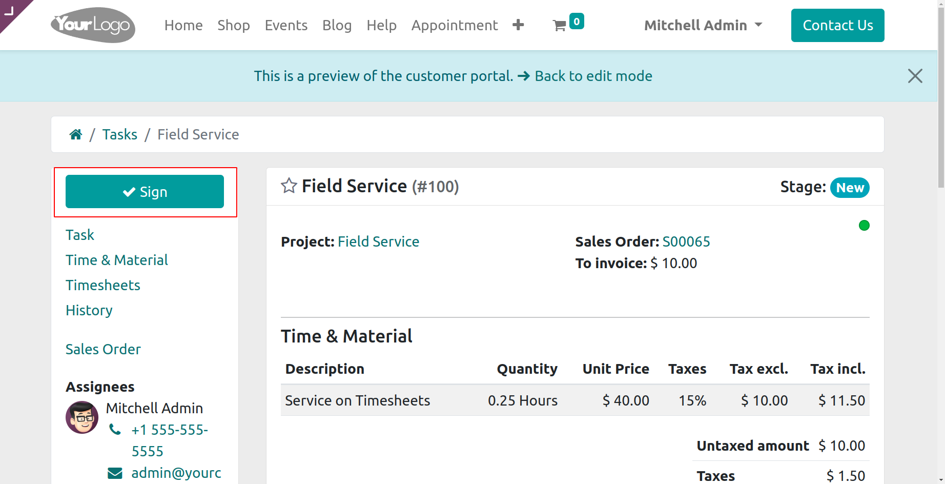Click the phone icon under Assignees
Screen dimensions: 945x484
tap(115, 430)
